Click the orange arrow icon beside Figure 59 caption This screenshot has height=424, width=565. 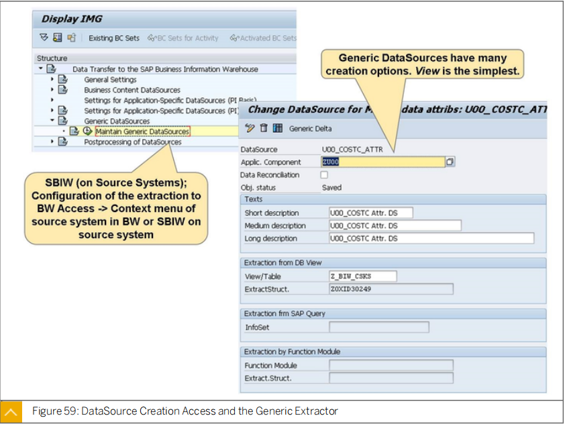pyautogui.click(x=11, y=411)
